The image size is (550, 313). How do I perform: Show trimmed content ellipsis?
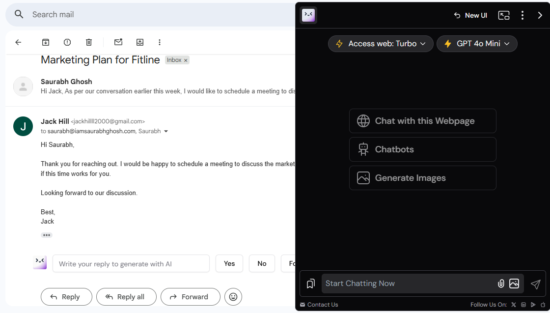tap(47, 235)
